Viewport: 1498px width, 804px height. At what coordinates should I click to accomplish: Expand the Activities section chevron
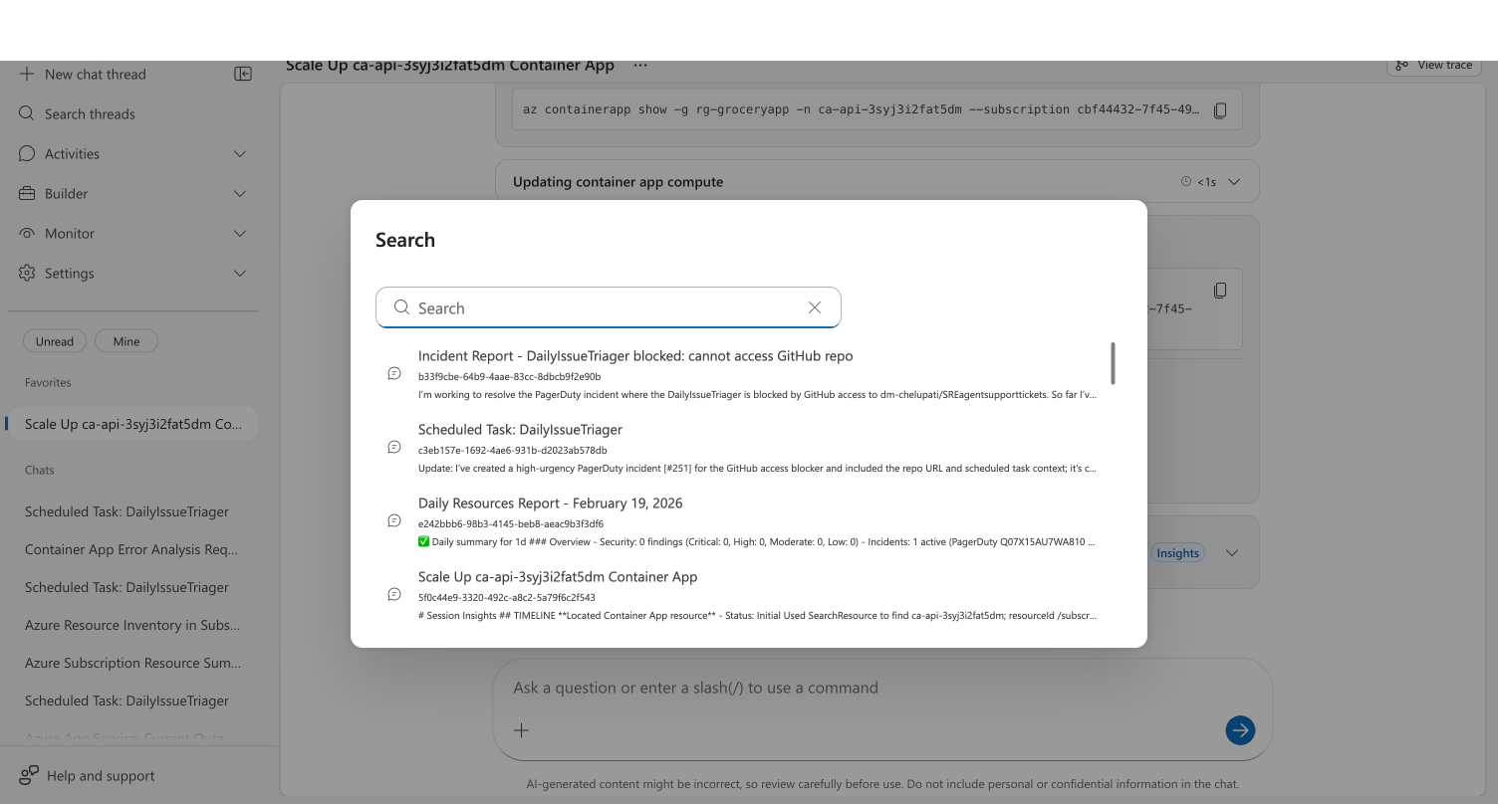pyautogui.click(x=240, y=153)
